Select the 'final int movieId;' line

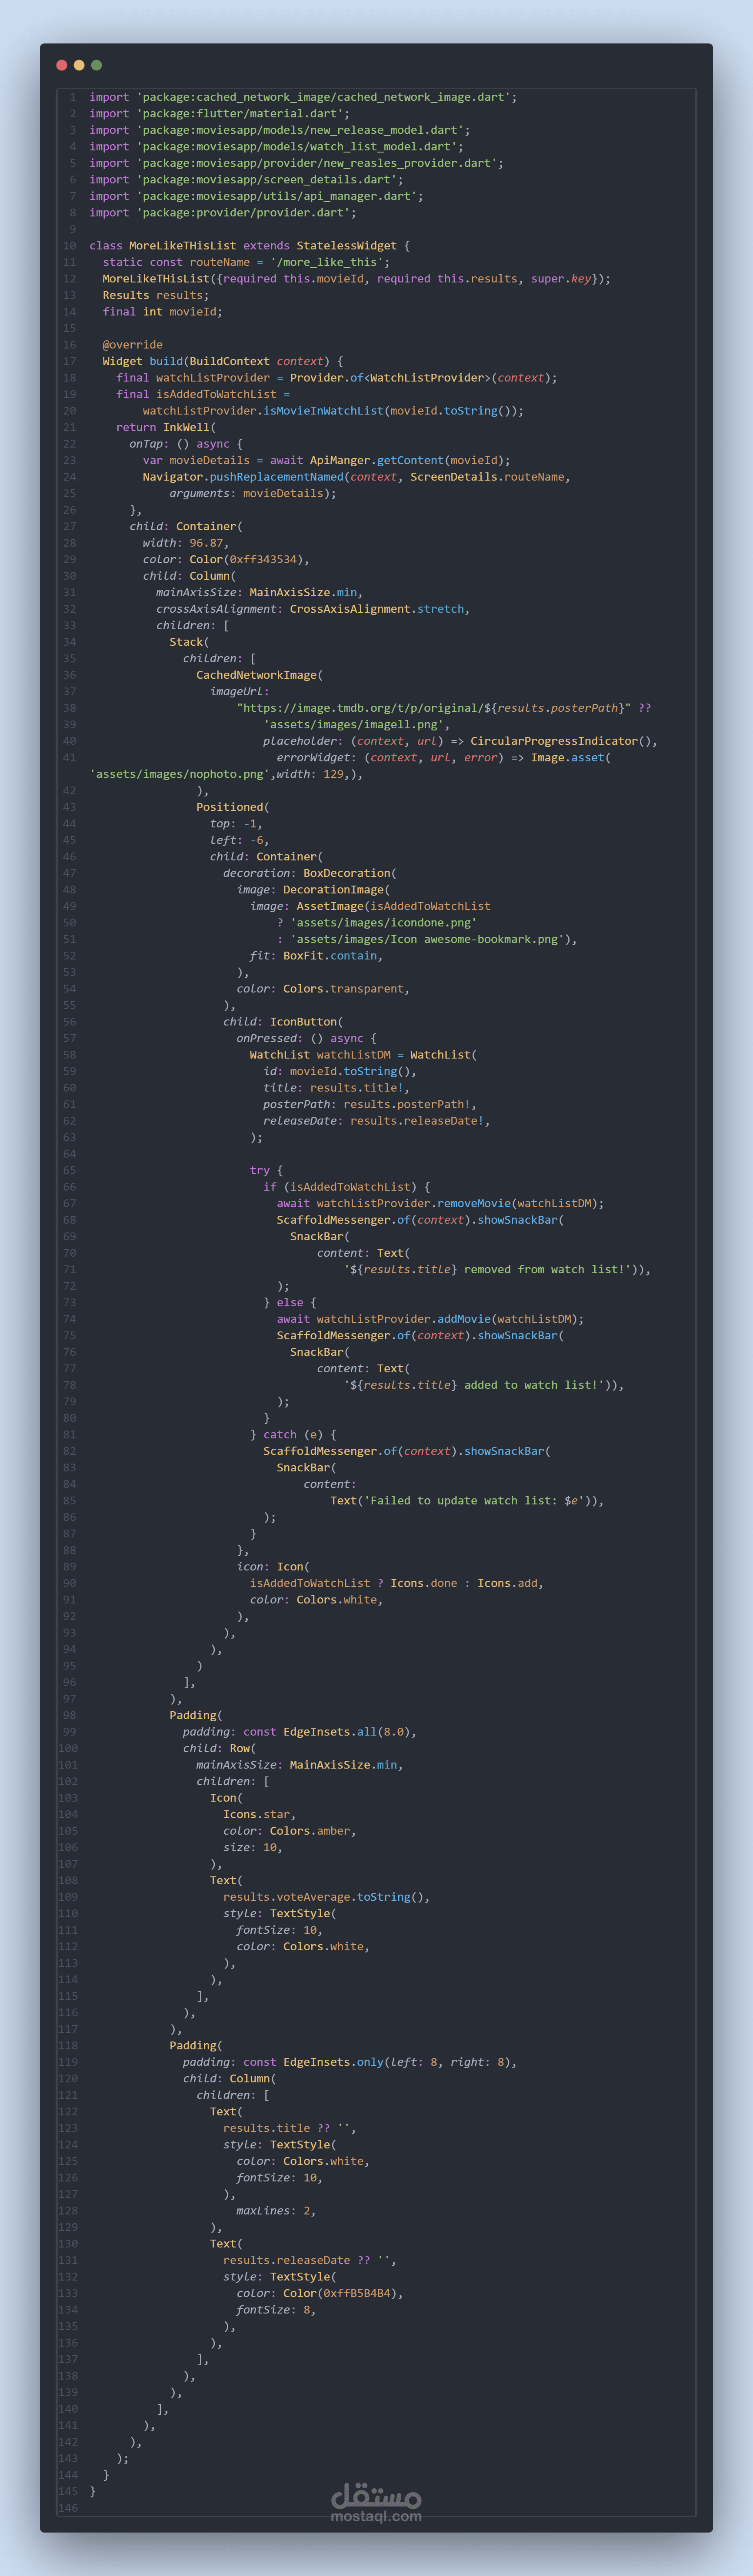pyautogui.click(x=162, y=312)
